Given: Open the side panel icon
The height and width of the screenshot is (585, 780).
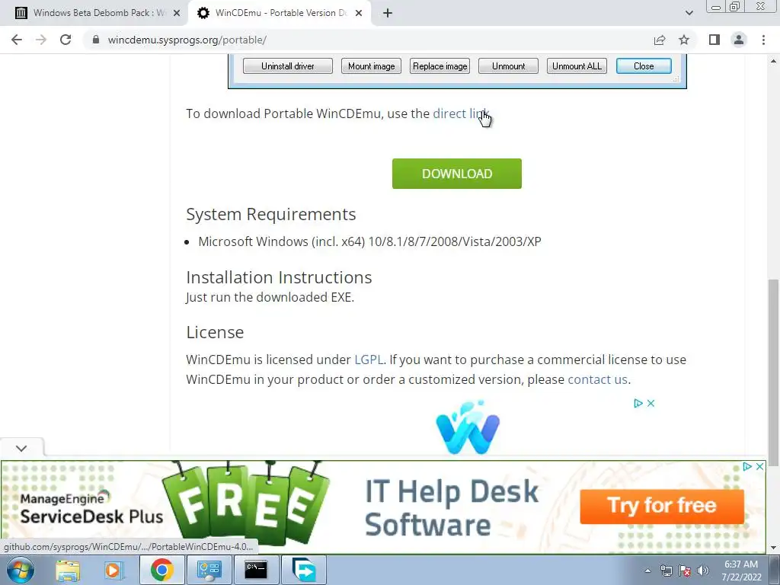Looking at the screenshot, I should click(714, 40).
